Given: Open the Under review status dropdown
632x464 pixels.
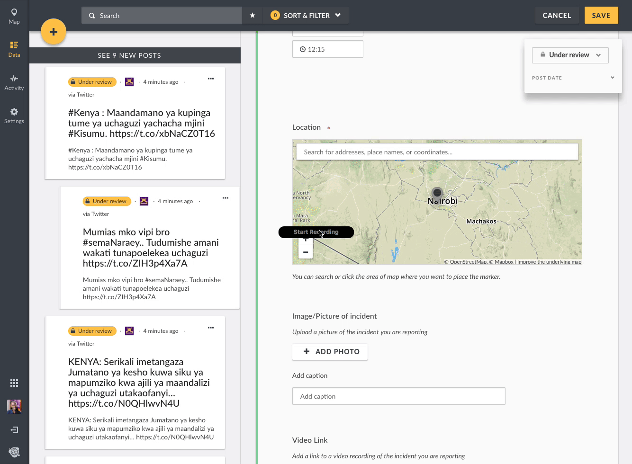Looking at the screenshot, I should coord(570,55).
